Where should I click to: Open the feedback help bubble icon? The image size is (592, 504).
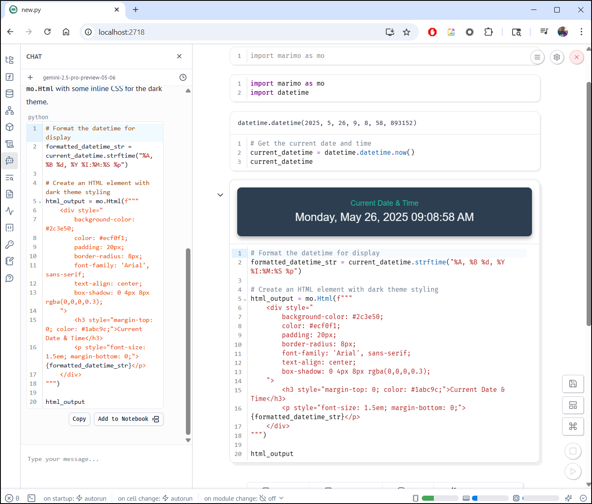(10, 278)
